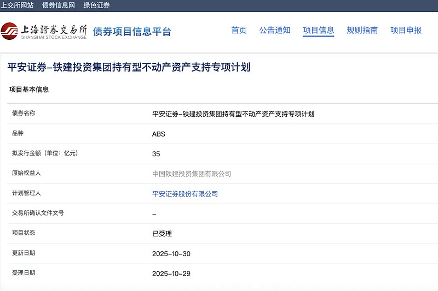Go to the 首页 navigation tab
This screenshot has height=291, width=438.
(239, 30)
